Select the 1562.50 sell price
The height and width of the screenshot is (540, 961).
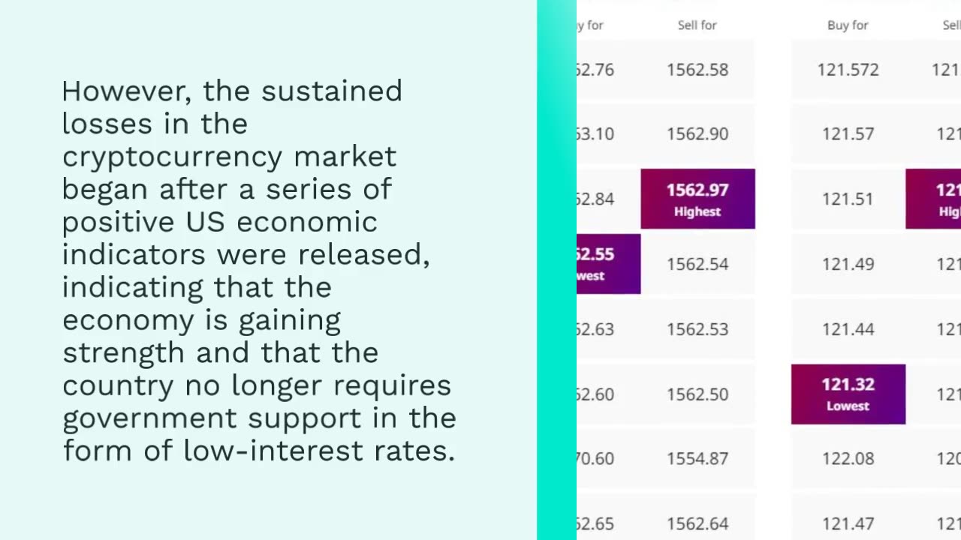point(697,394)
